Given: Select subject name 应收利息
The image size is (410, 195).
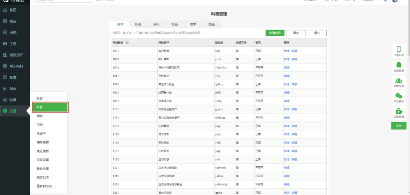Looking at the screenshot, I should (164, 159).
